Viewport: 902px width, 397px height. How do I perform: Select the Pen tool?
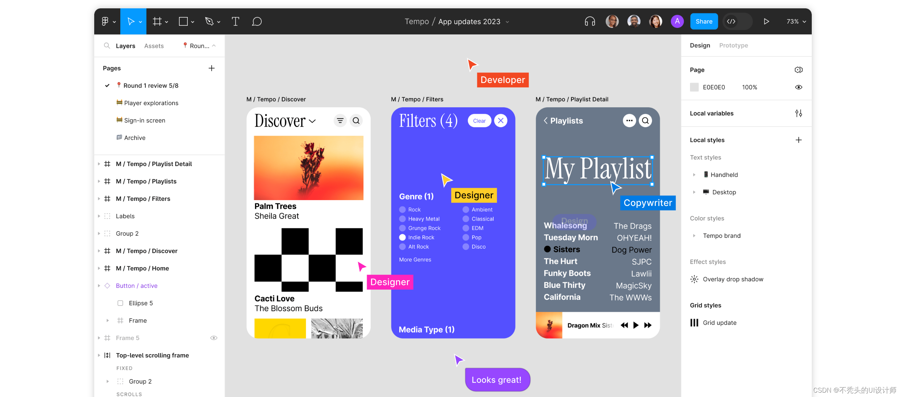tap(209, 21)
